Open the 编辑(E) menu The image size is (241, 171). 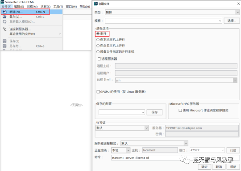tap(19, 7)
